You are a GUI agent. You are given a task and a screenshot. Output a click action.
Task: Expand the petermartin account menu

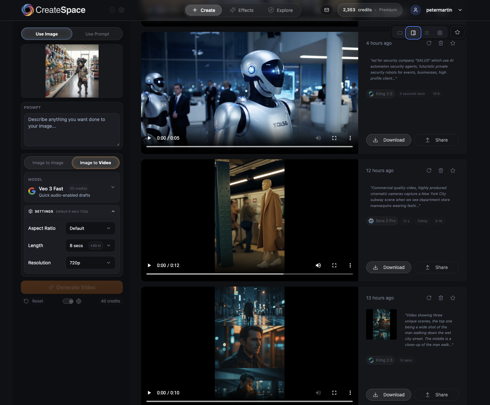pyautogui.click(x=460, y=10)
